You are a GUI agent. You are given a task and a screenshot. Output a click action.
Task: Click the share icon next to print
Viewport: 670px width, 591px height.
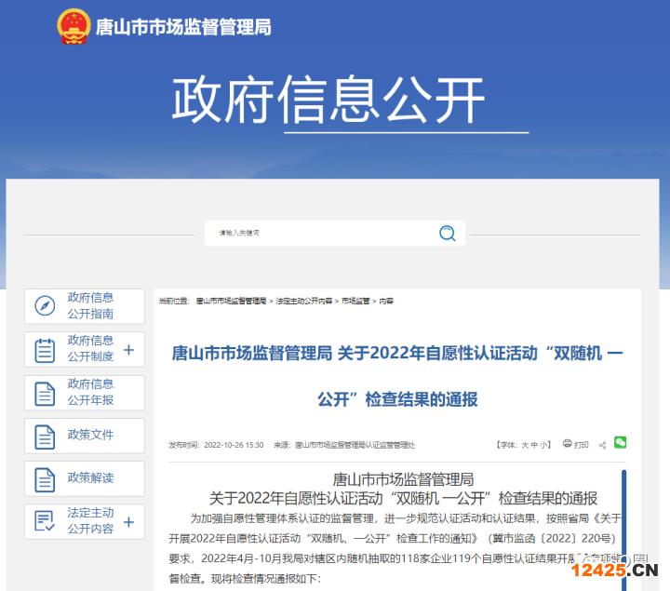point(602,445)
